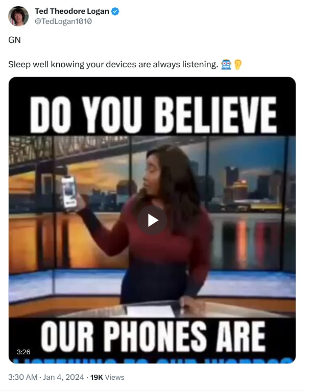312x391 pixels.
Task: Click the DO YOU BELIEVE caption text
Action: pyautogui.click(x=153, y=115)
